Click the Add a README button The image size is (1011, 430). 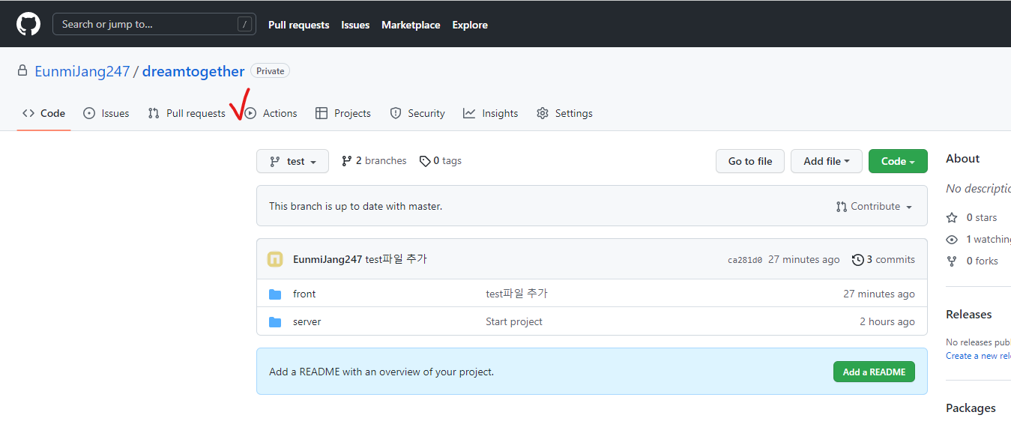874,372
